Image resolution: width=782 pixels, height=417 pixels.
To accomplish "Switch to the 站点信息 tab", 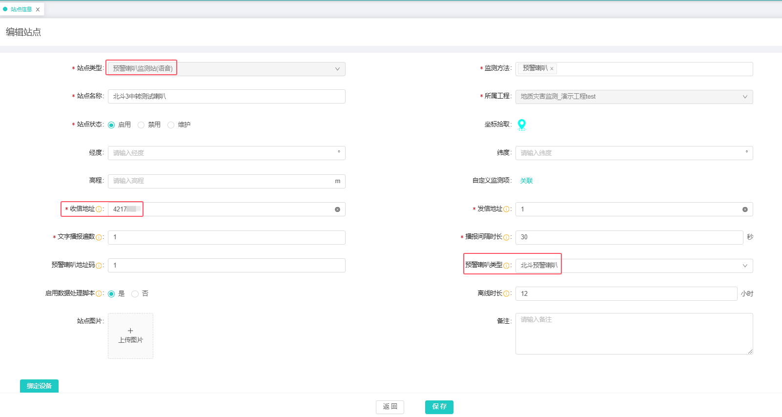I will [x=21, y=9].
